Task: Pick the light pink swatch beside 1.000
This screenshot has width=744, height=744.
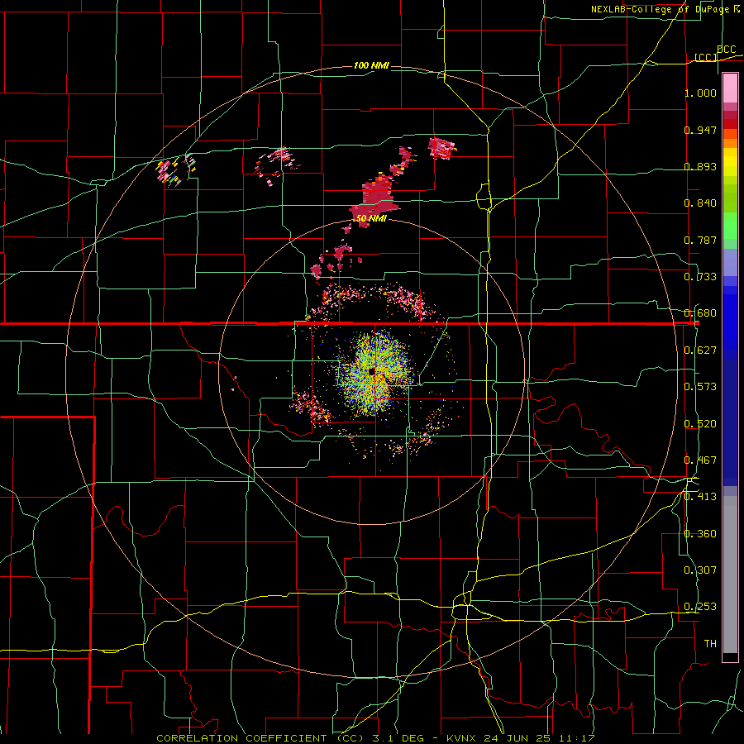Action: [x=730, y=88]
